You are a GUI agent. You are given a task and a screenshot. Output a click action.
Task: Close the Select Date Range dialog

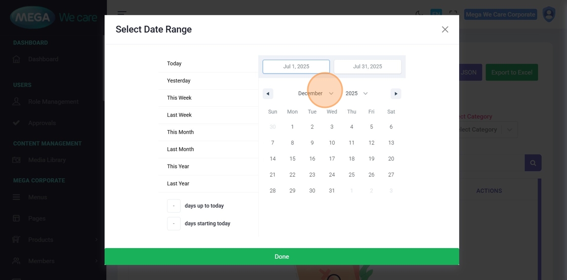point(445,29)
